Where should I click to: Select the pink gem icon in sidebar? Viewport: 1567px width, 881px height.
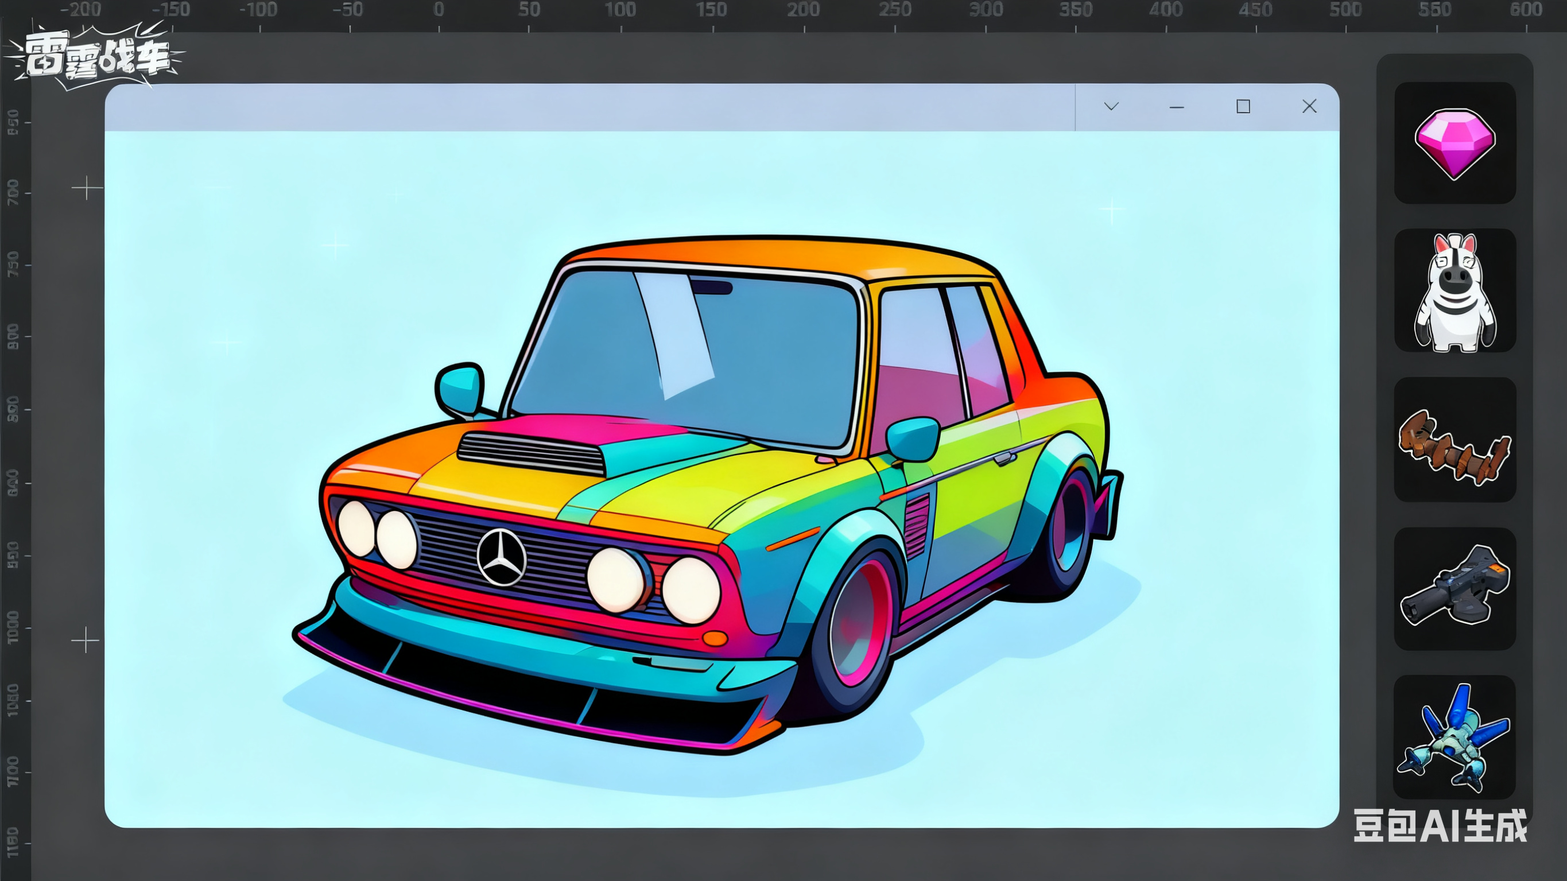click(1454, 143)
